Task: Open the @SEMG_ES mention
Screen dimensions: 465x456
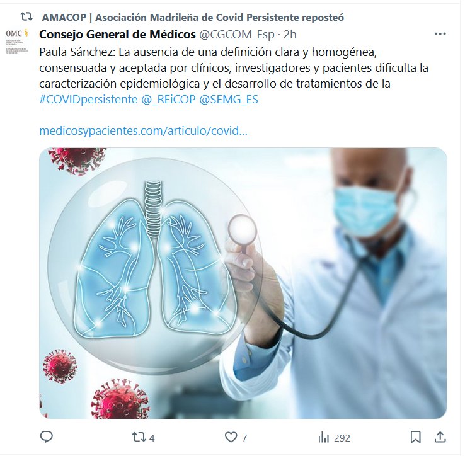Action: pos(229,99)
